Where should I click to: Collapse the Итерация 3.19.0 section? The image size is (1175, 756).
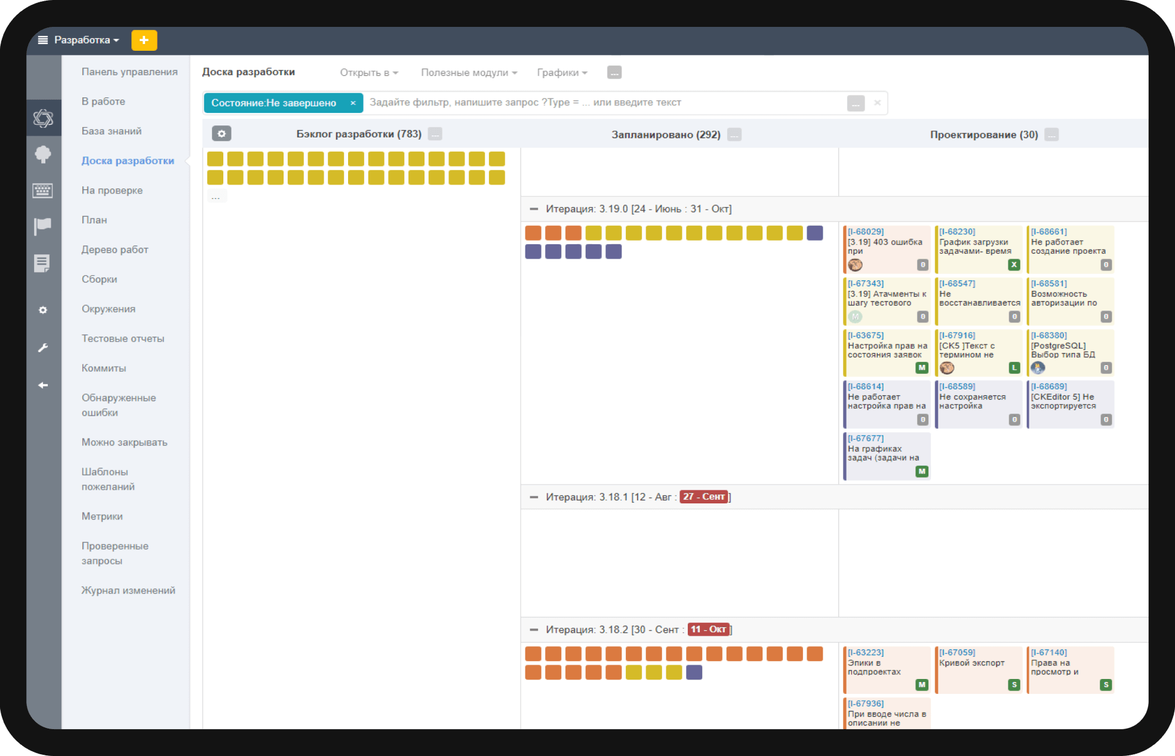[x=534, y=209]
